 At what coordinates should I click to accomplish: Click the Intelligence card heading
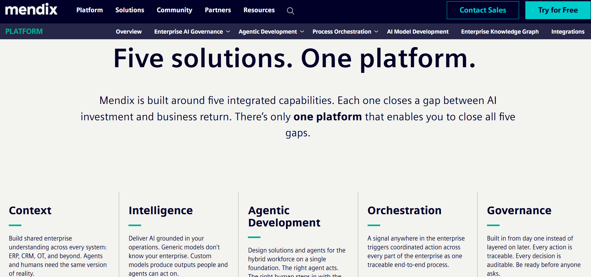click(x=161, y=210)
